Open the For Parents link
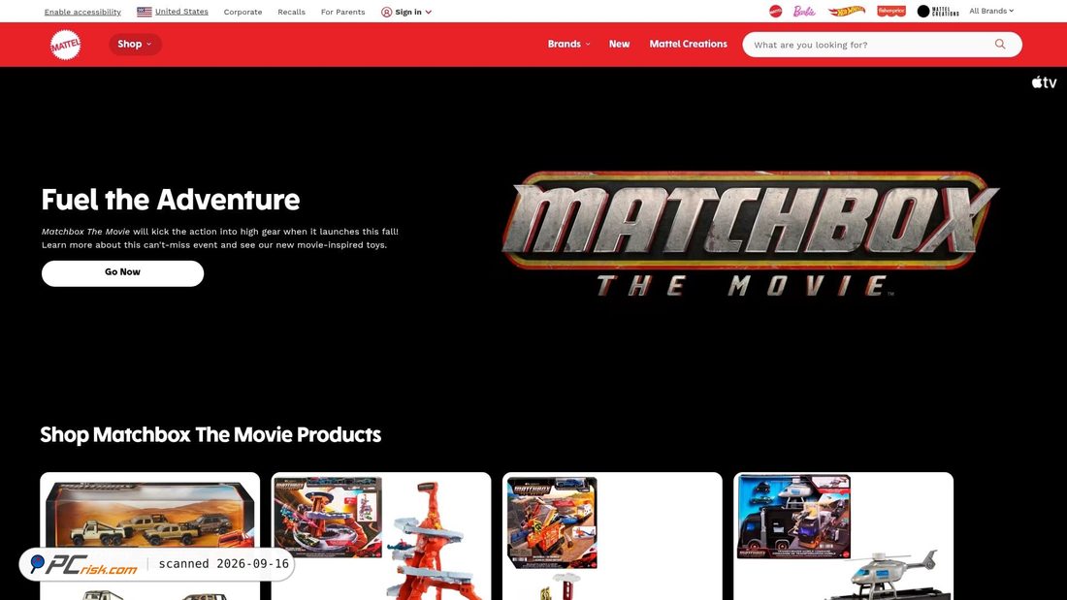The image size is (1067, 600). pyautogui.click(x=343, y=13)
